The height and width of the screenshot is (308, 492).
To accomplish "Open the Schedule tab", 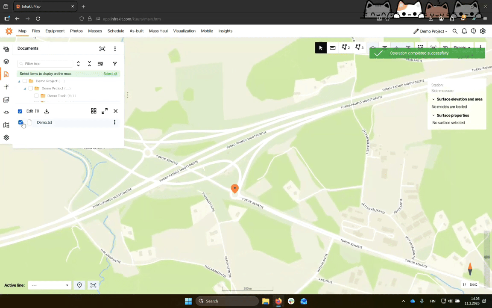I will click(116, 31).
